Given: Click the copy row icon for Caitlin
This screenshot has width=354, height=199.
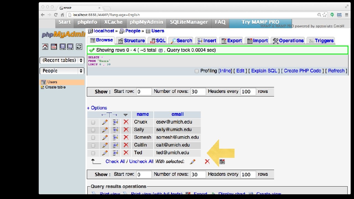Looking at the screenshot, I should click(115, 145).
